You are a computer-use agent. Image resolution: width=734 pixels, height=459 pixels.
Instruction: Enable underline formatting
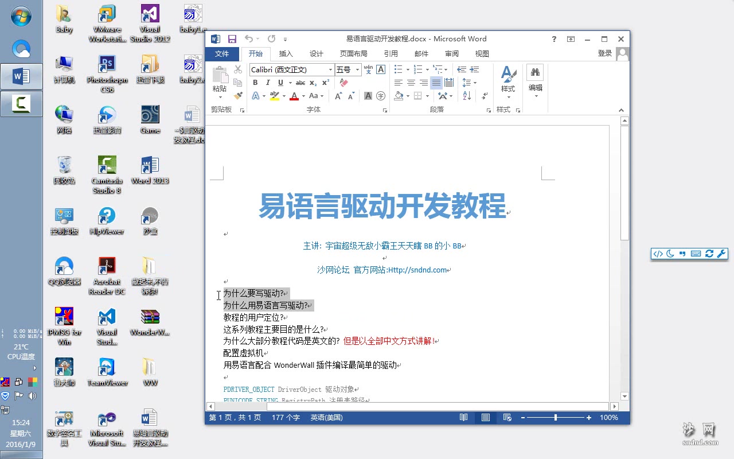tap(280, 83)
